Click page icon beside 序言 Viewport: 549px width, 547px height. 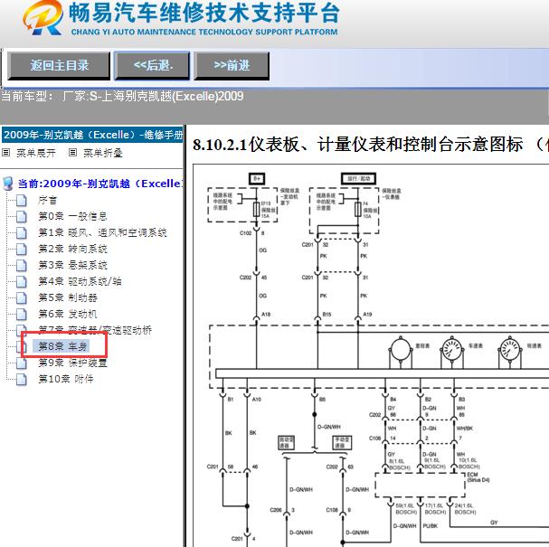[22, 201]
